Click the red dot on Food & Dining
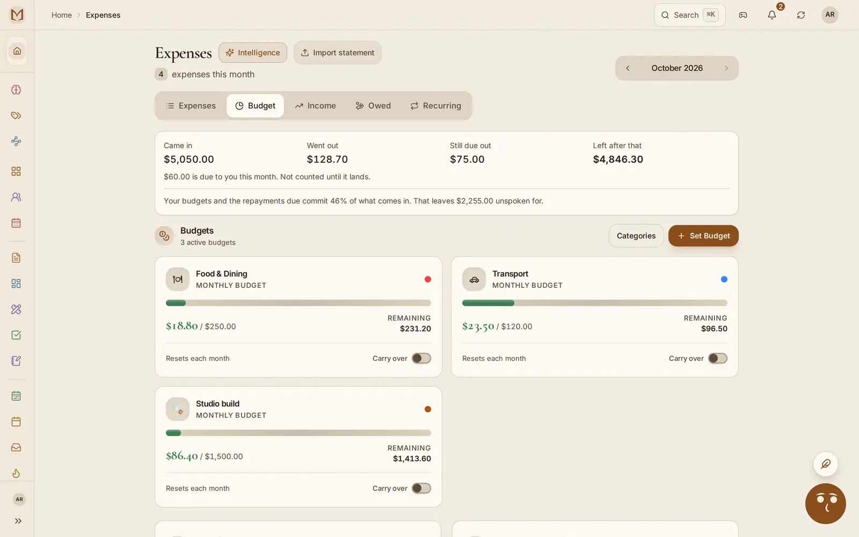The image size is (859, 537). point(428,279)
